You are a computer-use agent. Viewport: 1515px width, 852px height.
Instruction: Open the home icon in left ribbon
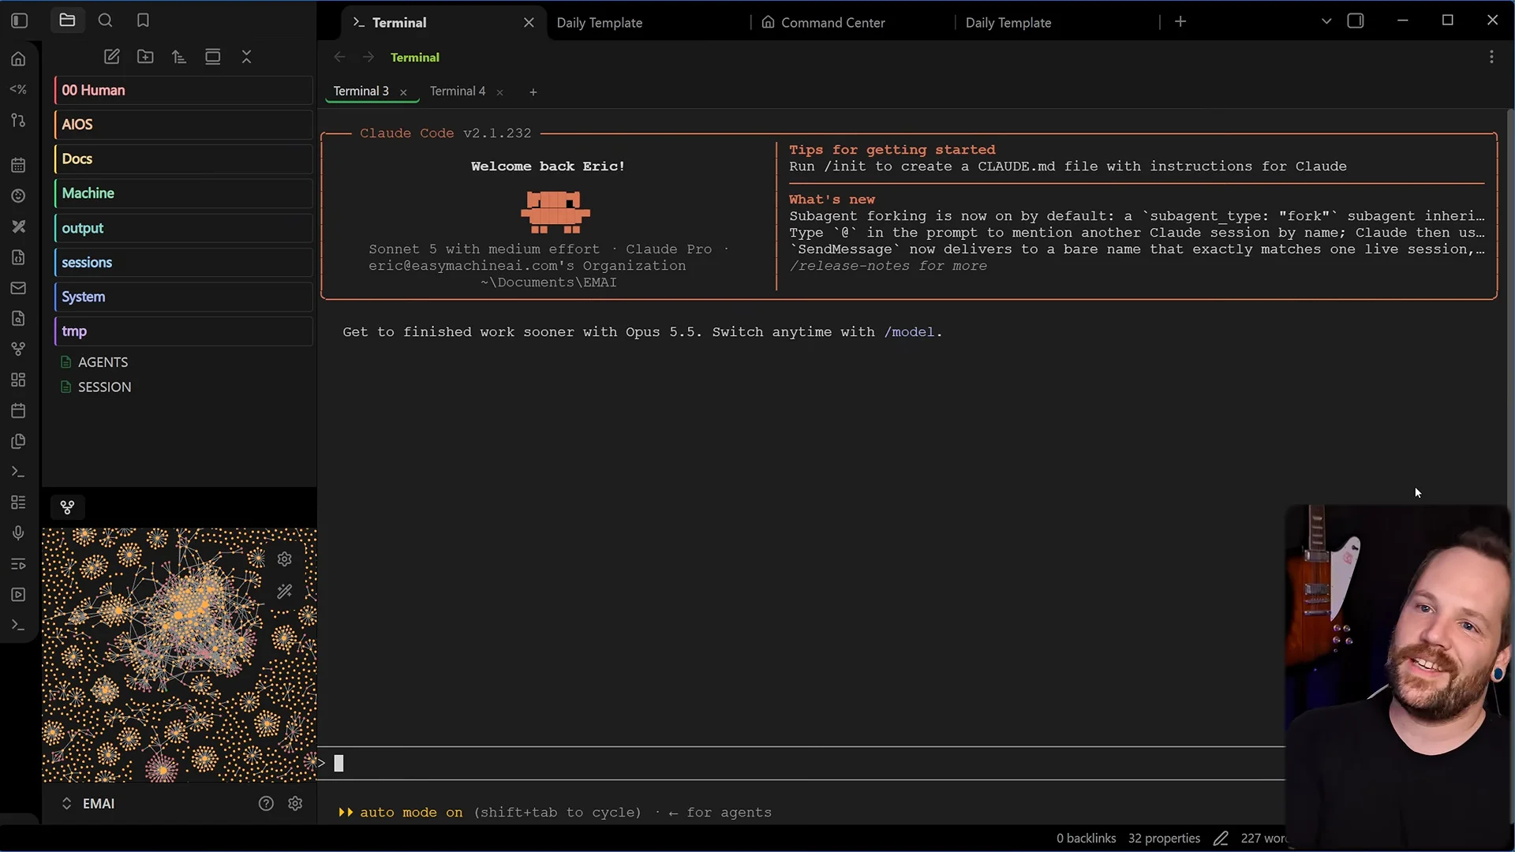tap(18, 59)
